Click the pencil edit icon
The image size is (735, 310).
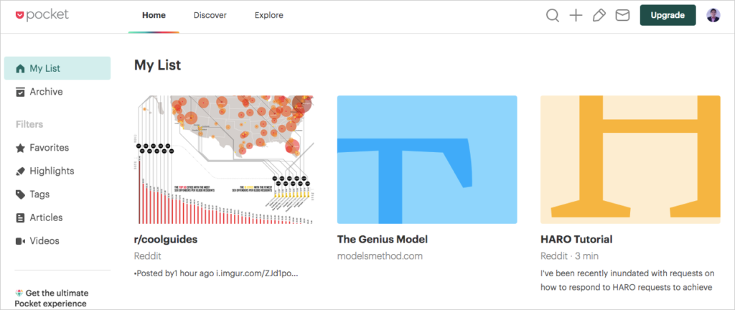pyautogui.click(x=599, y=16)
